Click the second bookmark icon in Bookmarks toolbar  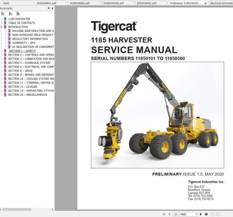coord(10,14)
